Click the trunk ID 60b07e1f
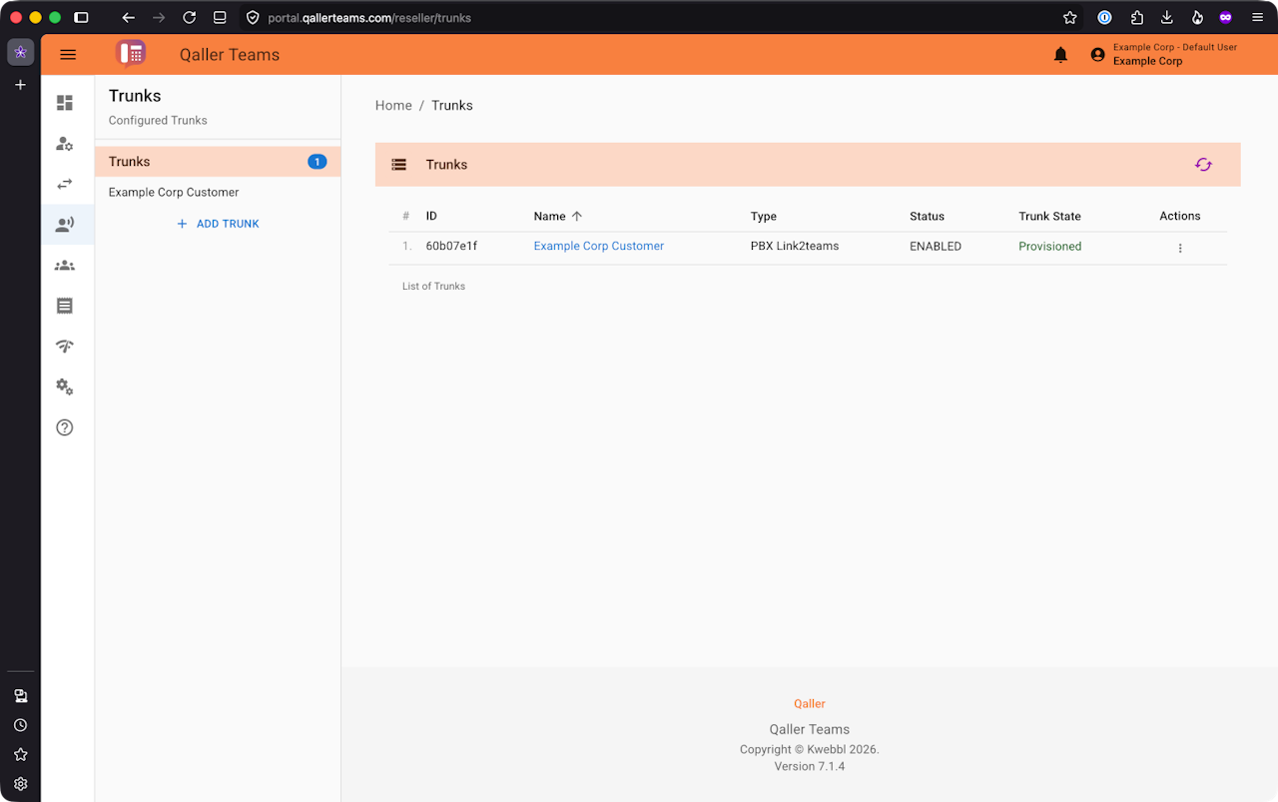The width and height of the screenshot is (1278, 802). [x=451, y=246]
